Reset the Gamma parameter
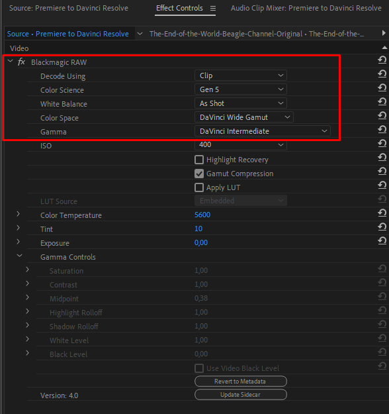The height and width of the screenshot is (414, 389). click(382, 129)
